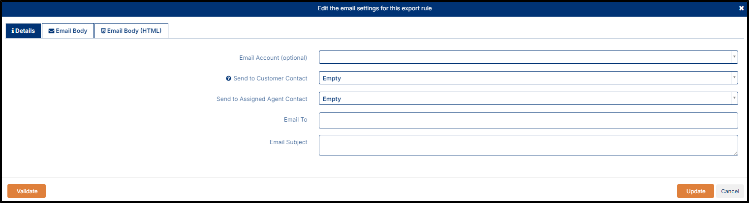The width and height of the screenshot is (749, 203).
Task: Focus the Email To input field
Action: click(x=529, y=121)
